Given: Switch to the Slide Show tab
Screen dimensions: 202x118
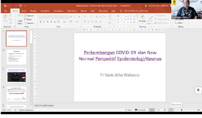Looking at the screenshot, I should pos(72,11).
